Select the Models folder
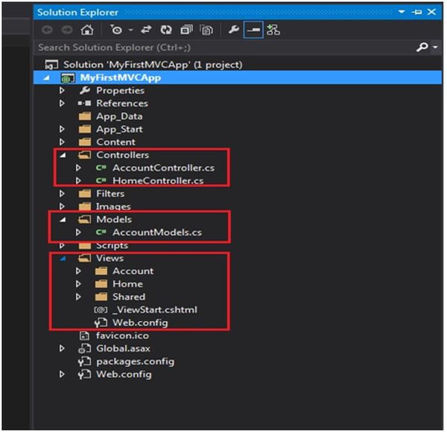 click(114, 220)
